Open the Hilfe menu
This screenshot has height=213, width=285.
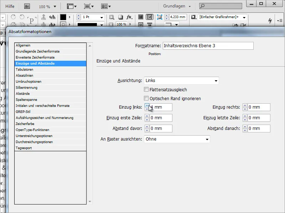(x=10, y=6)
